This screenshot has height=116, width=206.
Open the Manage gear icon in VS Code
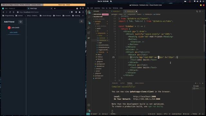89,110
